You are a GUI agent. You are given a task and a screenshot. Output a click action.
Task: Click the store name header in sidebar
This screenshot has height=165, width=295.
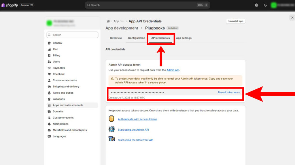[x=72, y=23]
